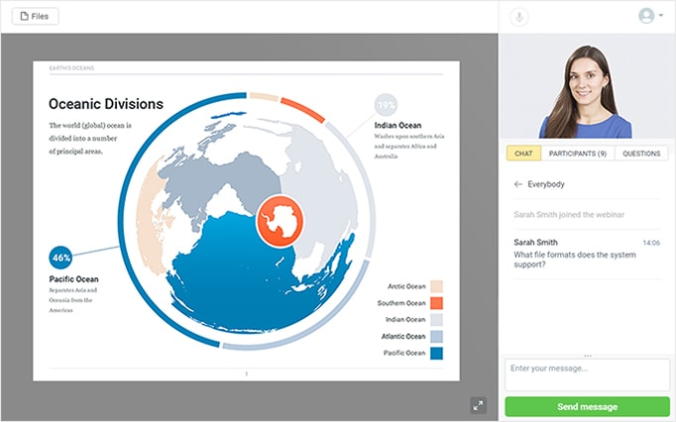
Task: Select the QUESTIONS tab
Action: (x=641, y=154)
